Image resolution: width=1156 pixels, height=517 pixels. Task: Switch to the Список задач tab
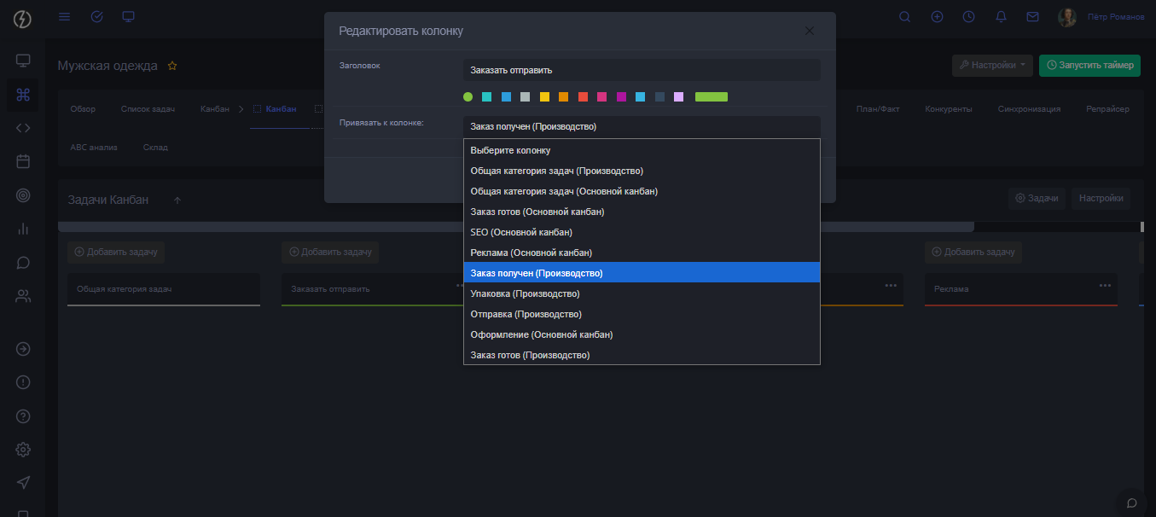148,109
